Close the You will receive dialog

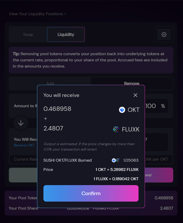(x=135, y=95)
